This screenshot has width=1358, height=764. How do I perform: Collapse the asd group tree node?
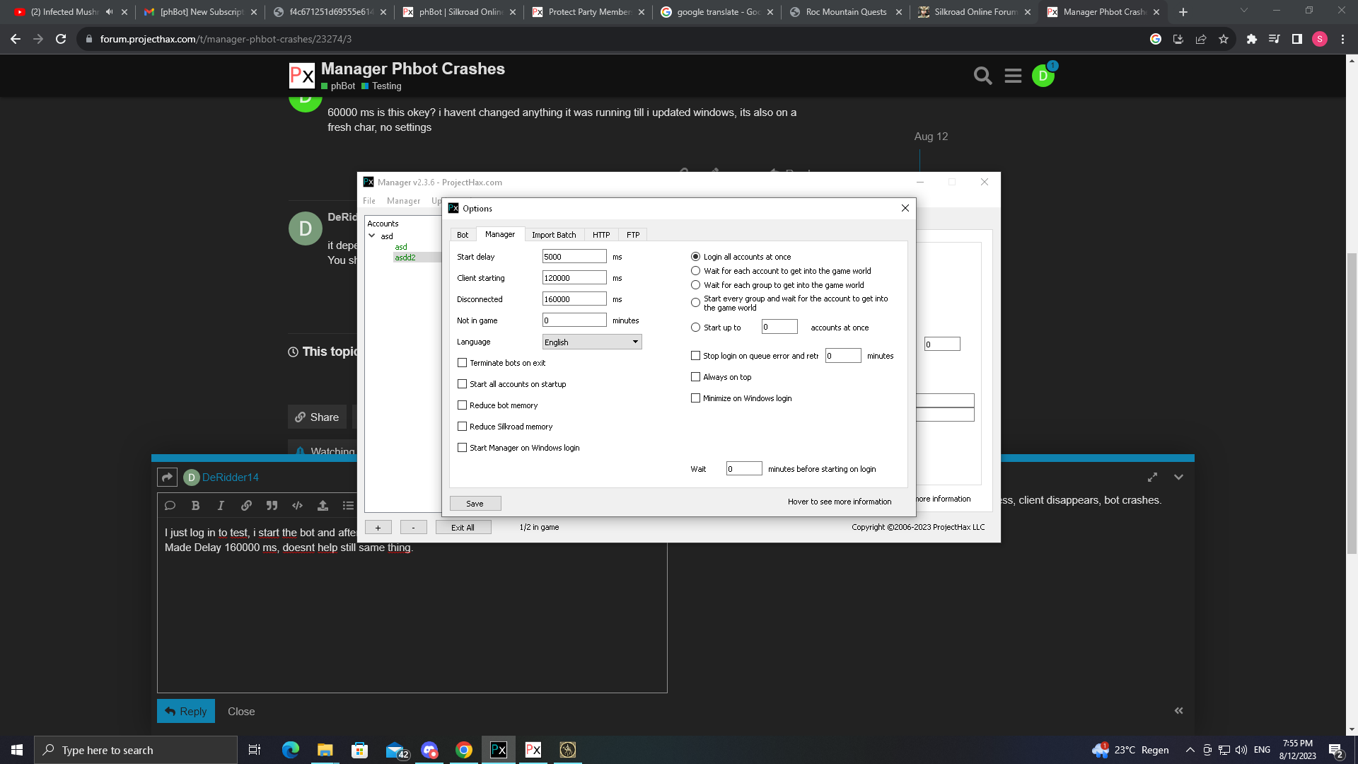point(372,236)
